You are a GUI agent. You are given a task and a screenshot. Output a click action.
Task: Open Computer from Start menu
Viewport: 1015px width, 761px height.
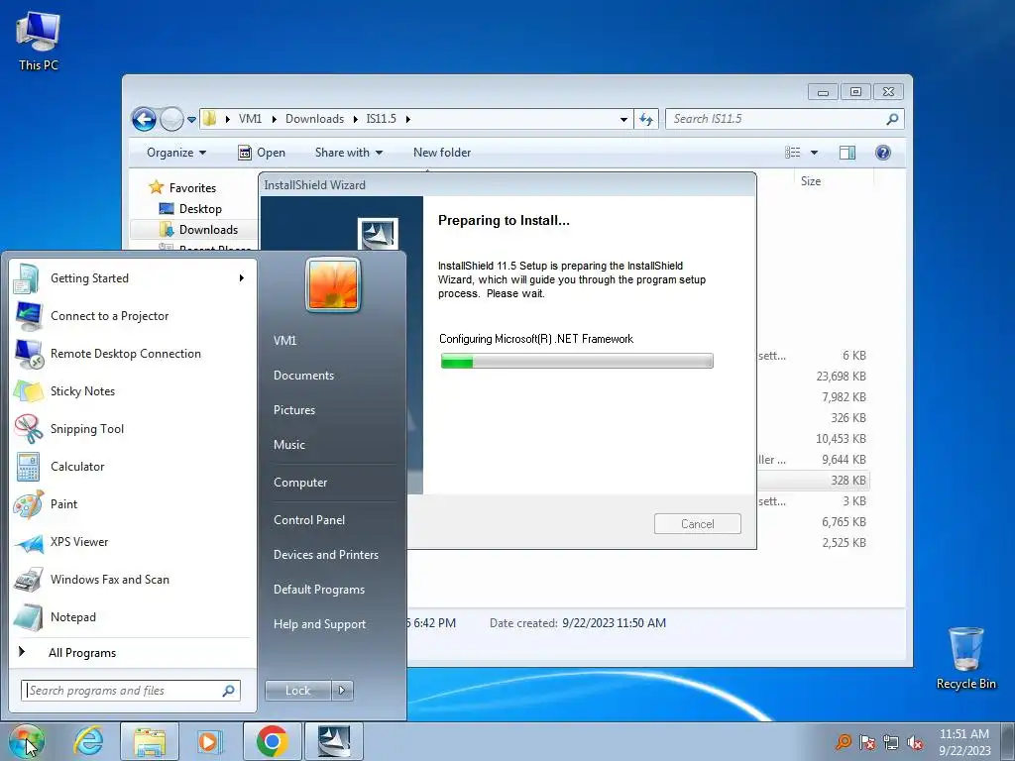300,483
